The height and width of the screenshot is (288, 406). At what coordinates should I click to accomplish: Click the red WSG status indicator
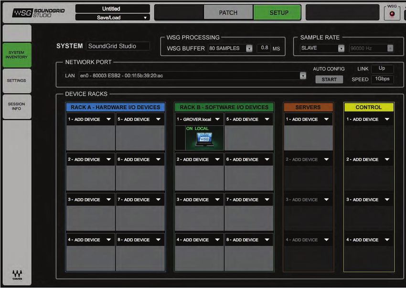coord(392,14)
